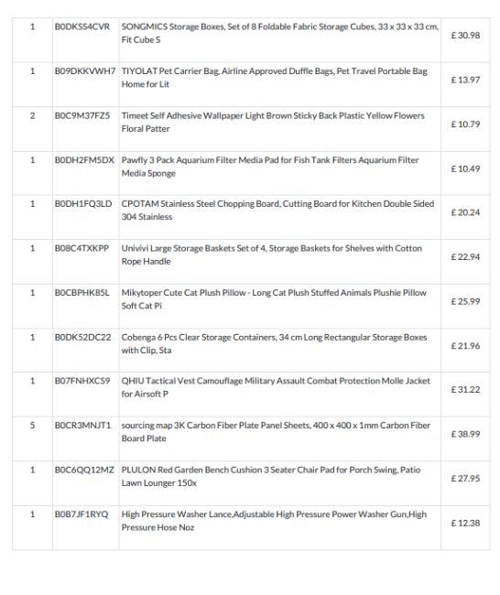Click the Univivi Large Storage Baskets description
This screenshot has height=595, width=500.
[x=271, y=254]
